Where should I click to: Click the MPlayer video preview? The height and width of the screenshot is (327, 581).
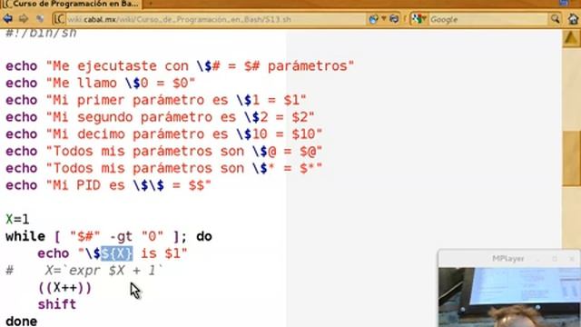coord(509,297)
